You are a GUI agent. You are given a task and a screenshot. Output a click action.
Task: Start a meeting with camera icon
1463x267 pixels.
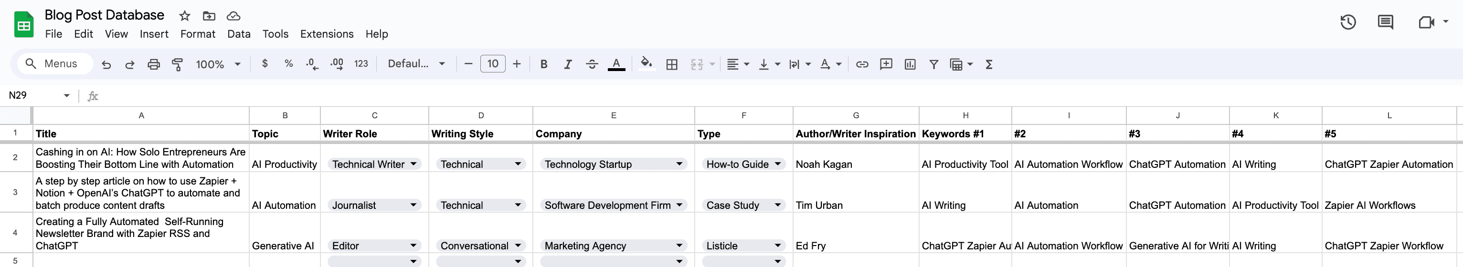pos(1427,22)
